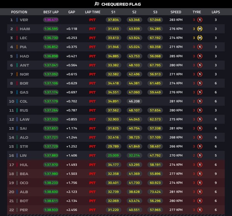Click the POSITION column header
Image resolution: width=232 pixels, height=216 pixels.
coord(19,12)
